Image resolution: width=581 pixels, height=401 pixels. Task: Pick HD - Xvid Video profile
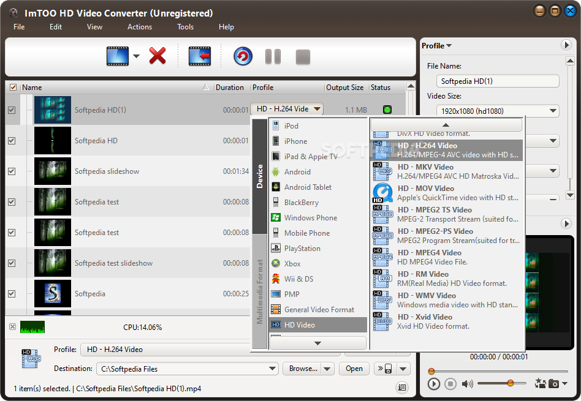point(447,321)
